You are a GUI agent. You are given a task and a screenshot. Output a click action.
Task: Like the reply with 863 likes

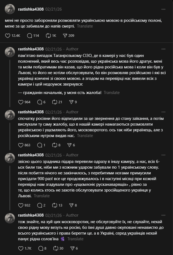(21, 145)
